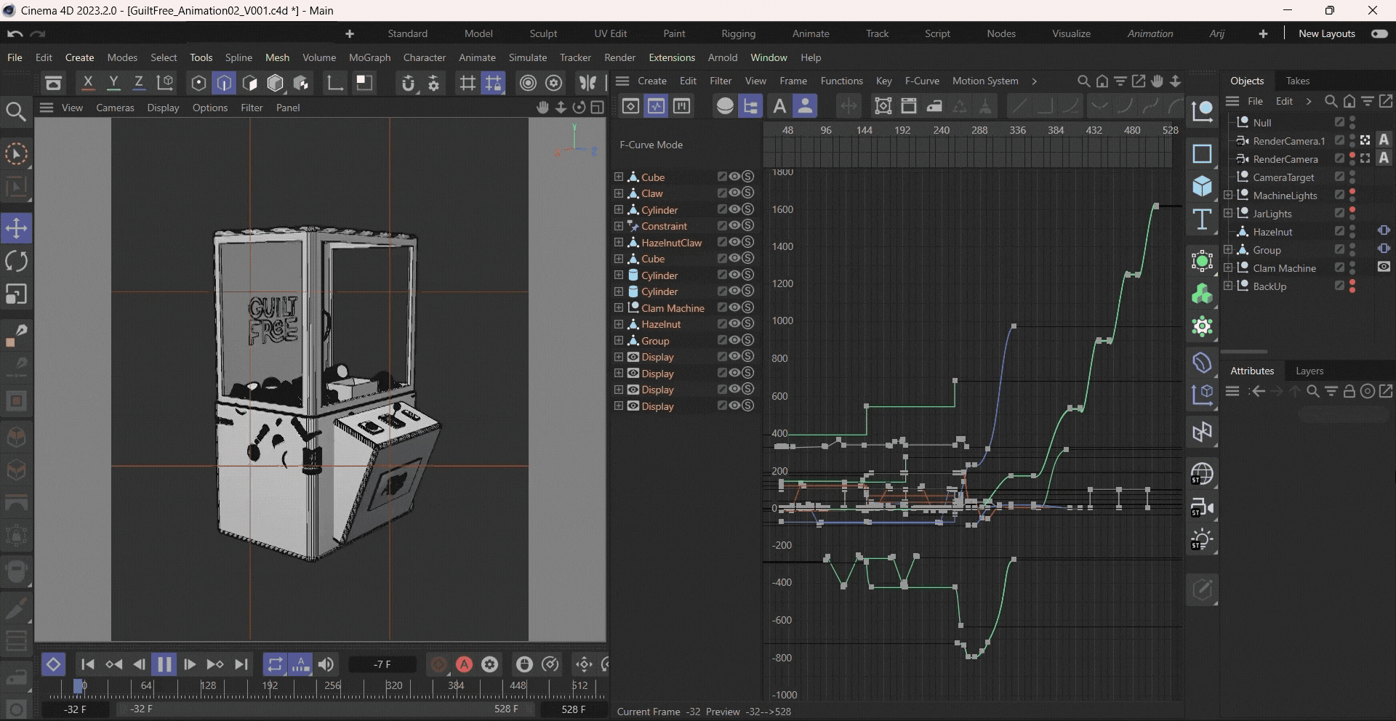
Task: Click the Record Active Objects button
Action: tap(438, 664)
